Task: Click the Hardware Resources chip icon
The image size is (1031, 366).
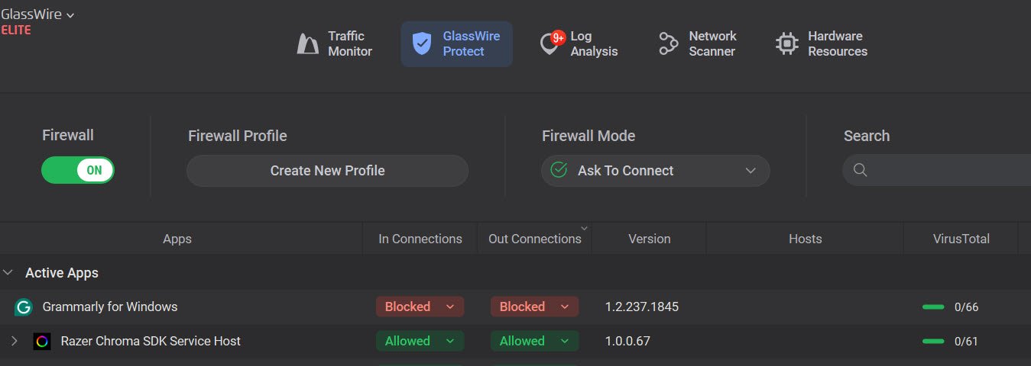Action: (786, 44)
